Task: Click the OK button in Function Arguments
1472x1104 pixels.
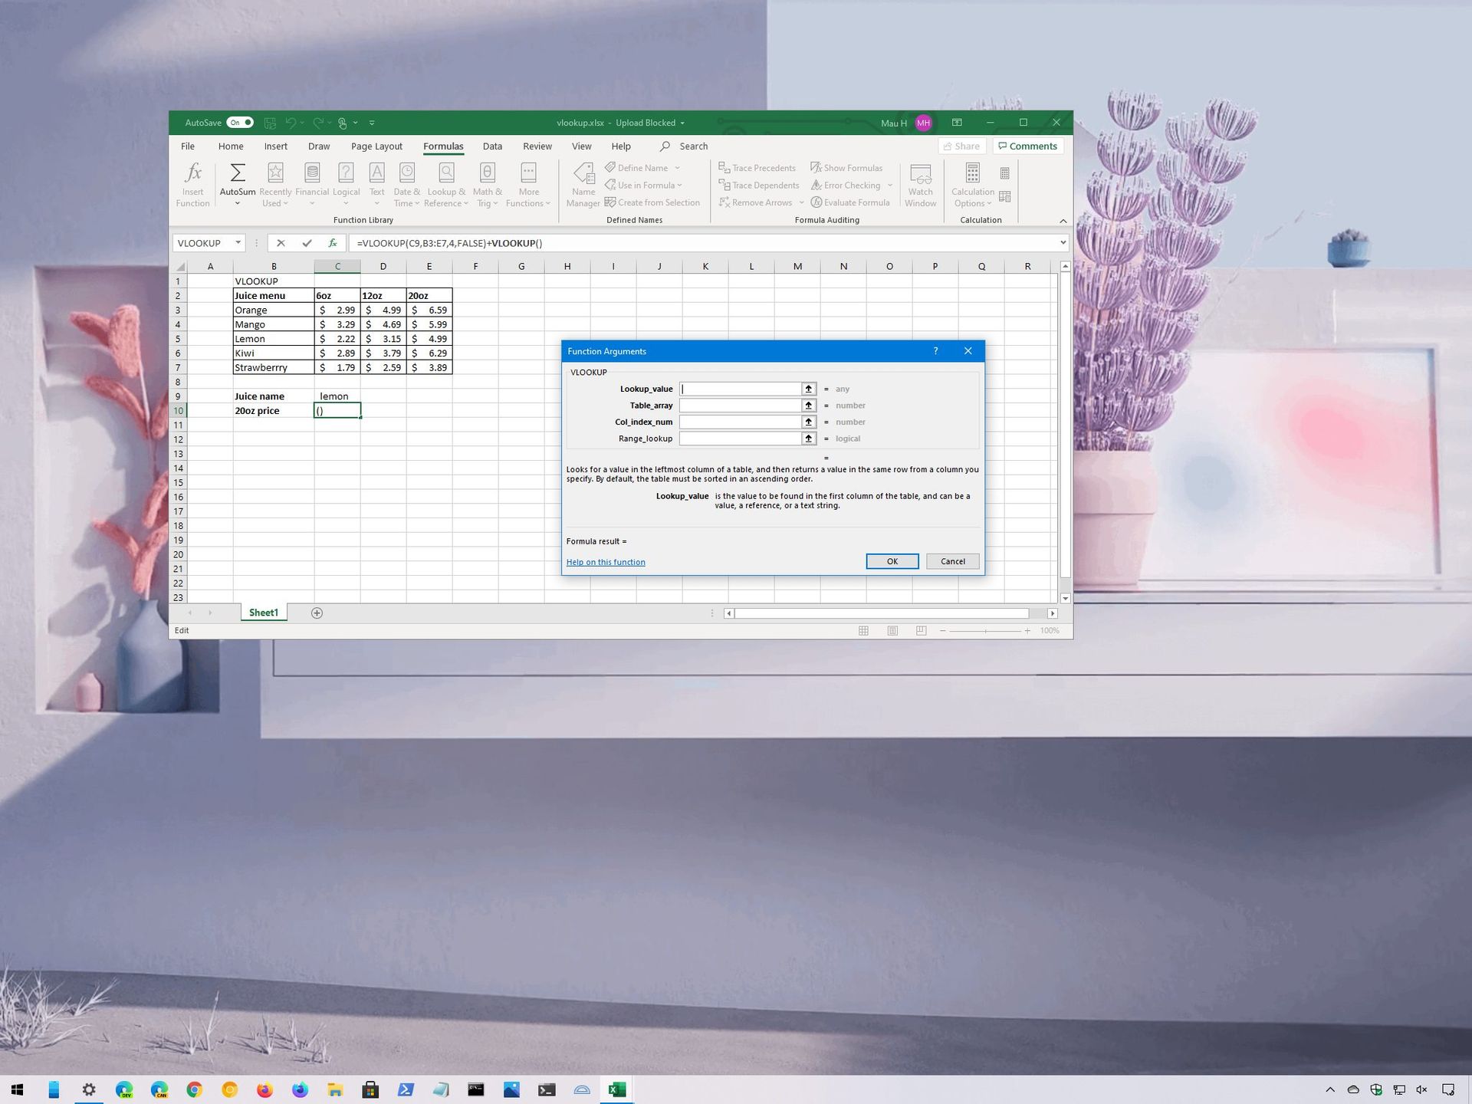Action: 892,560
